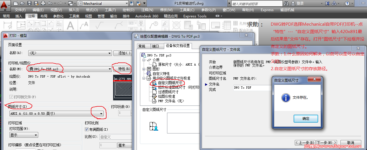Expand the 图形 tree node
This screenshot has width=367, height=150.
(x=144, y=69)
